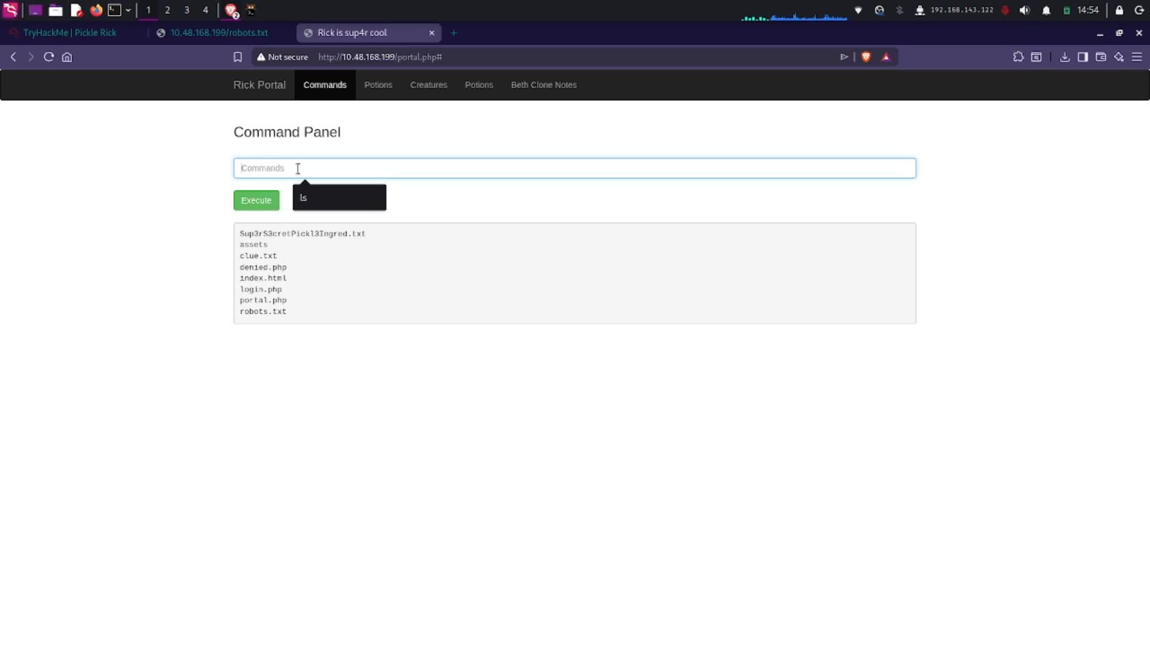Click the address bar URL
Screen dimensions: 1150x646
click(380, 57)
